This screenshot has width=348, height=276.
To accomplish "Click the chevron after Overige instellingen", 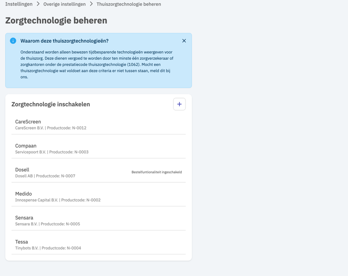I will (x=91, y=4).
